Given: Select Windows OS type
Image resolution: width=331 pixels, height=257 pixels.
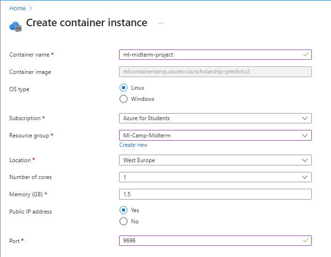Looking at the screenshot, I should [124, 99].
